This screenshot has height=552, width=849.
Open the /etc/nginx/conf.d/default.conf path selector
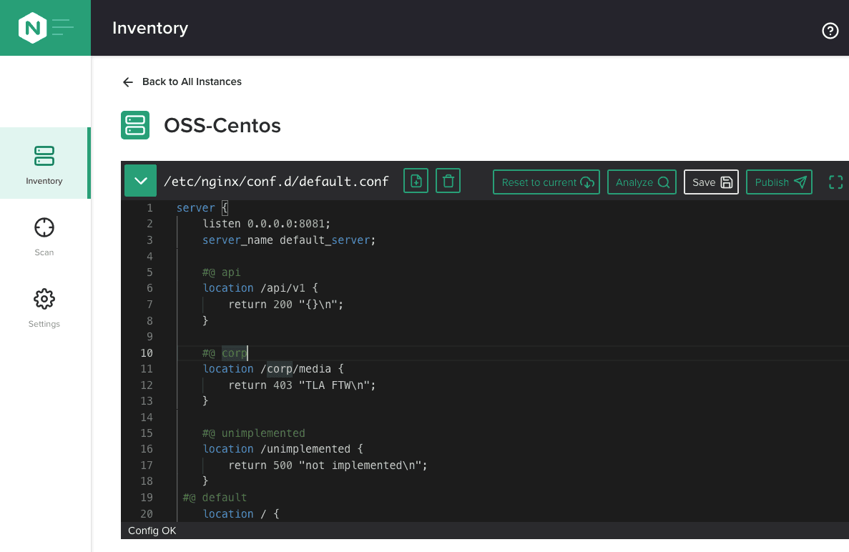(x=276, y=181)
